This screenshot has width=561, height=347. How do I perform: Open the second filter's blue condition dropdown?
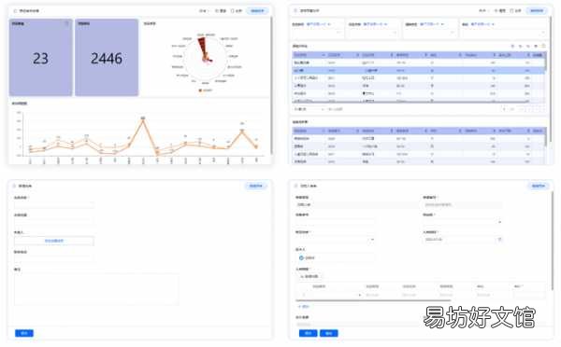coord(375,24)
